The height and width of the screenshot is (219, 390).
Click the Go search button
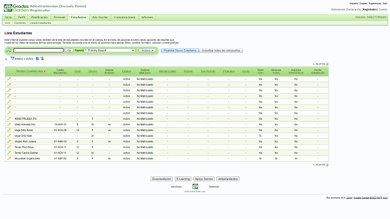[x=69, y=50]
